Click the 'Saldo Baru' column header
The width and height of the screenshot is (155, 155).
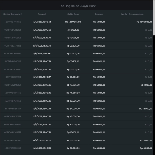(x=73, y=14)
